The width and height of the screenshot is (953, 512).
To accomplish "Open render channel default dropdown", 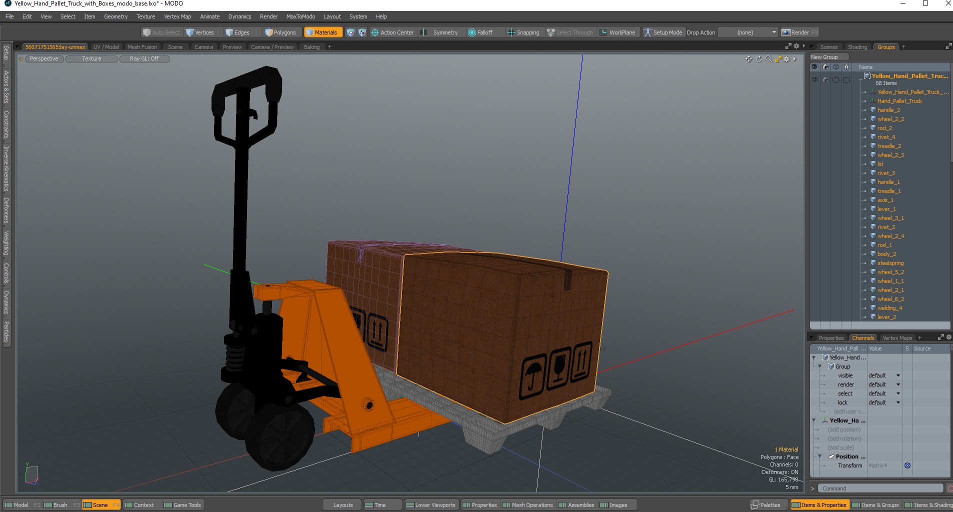I will click(x=884, y=384).
